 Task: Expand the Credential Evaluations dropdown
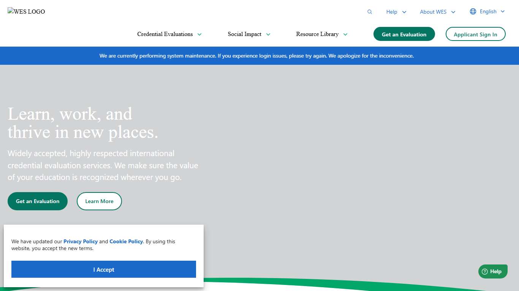pyautogui.click(x=169, y=34)
